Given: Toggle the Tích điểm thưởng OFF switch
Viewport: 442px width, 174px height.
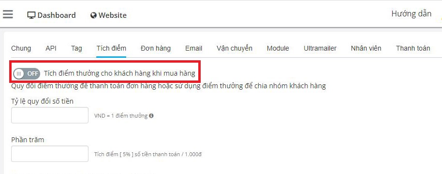Looking at the screenshot, I should (x=27, y=74).
